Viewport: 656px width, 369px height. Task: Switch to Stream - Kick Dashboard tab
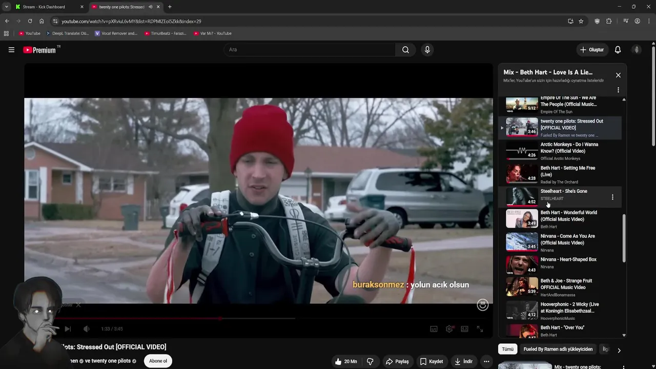pos(44,7)
